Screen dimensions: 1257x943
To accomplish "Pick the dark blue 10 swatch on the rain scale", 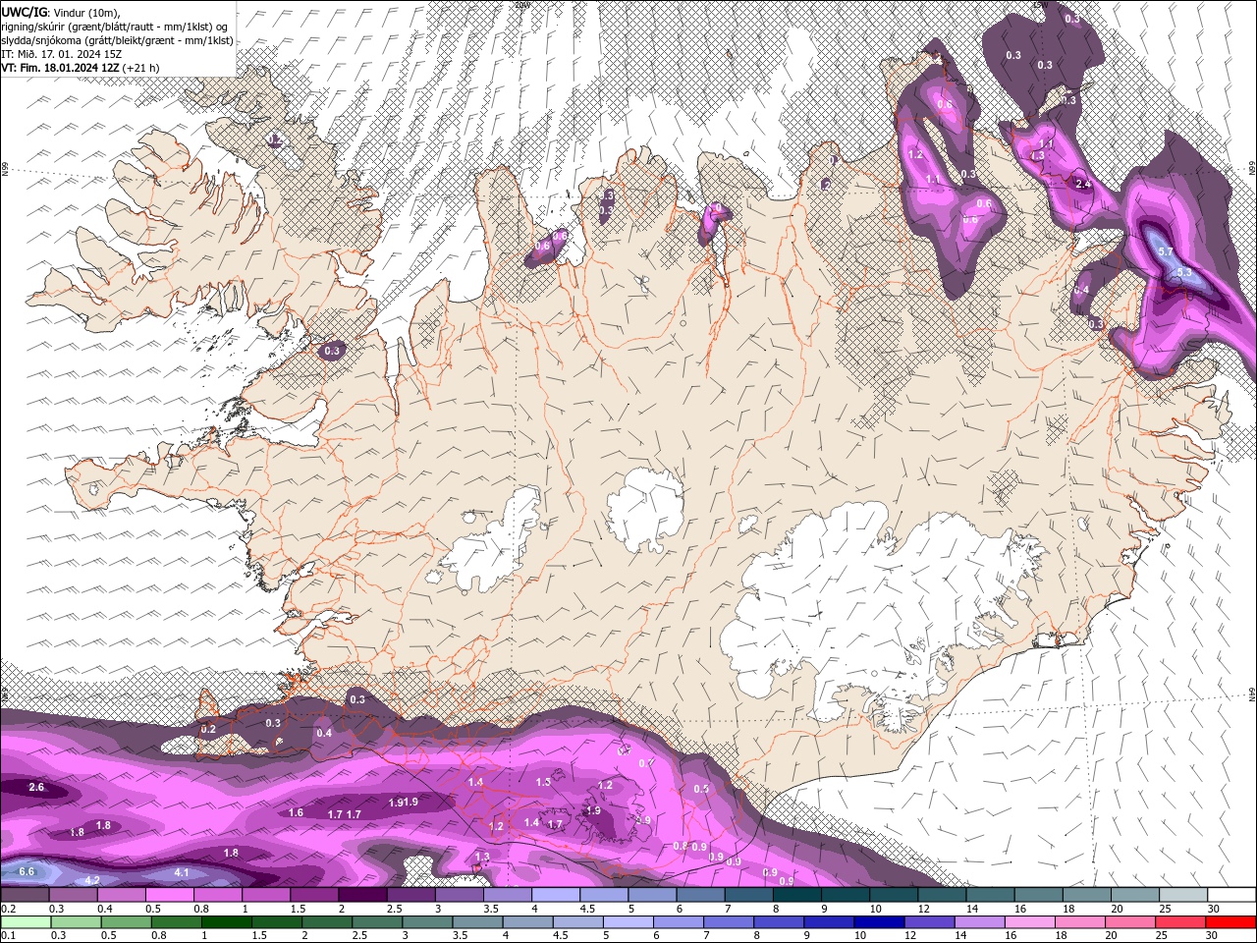I will pyautogui.click(x=877, y=922).
